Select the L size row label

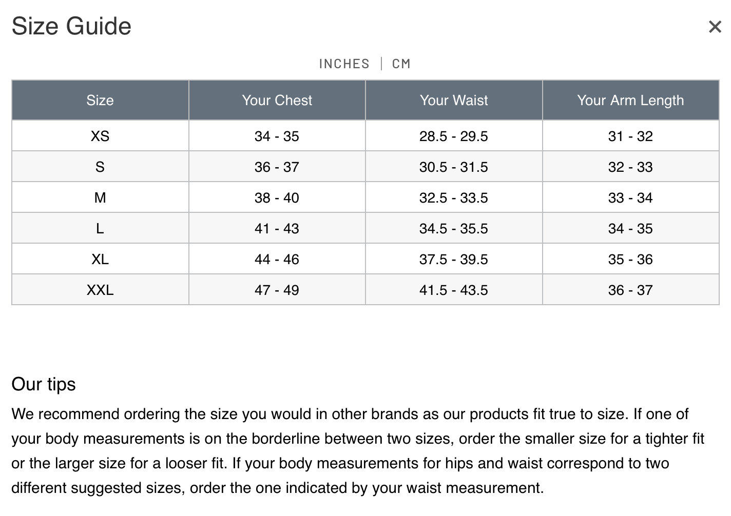pyautogui.click(x=100, y=228)
